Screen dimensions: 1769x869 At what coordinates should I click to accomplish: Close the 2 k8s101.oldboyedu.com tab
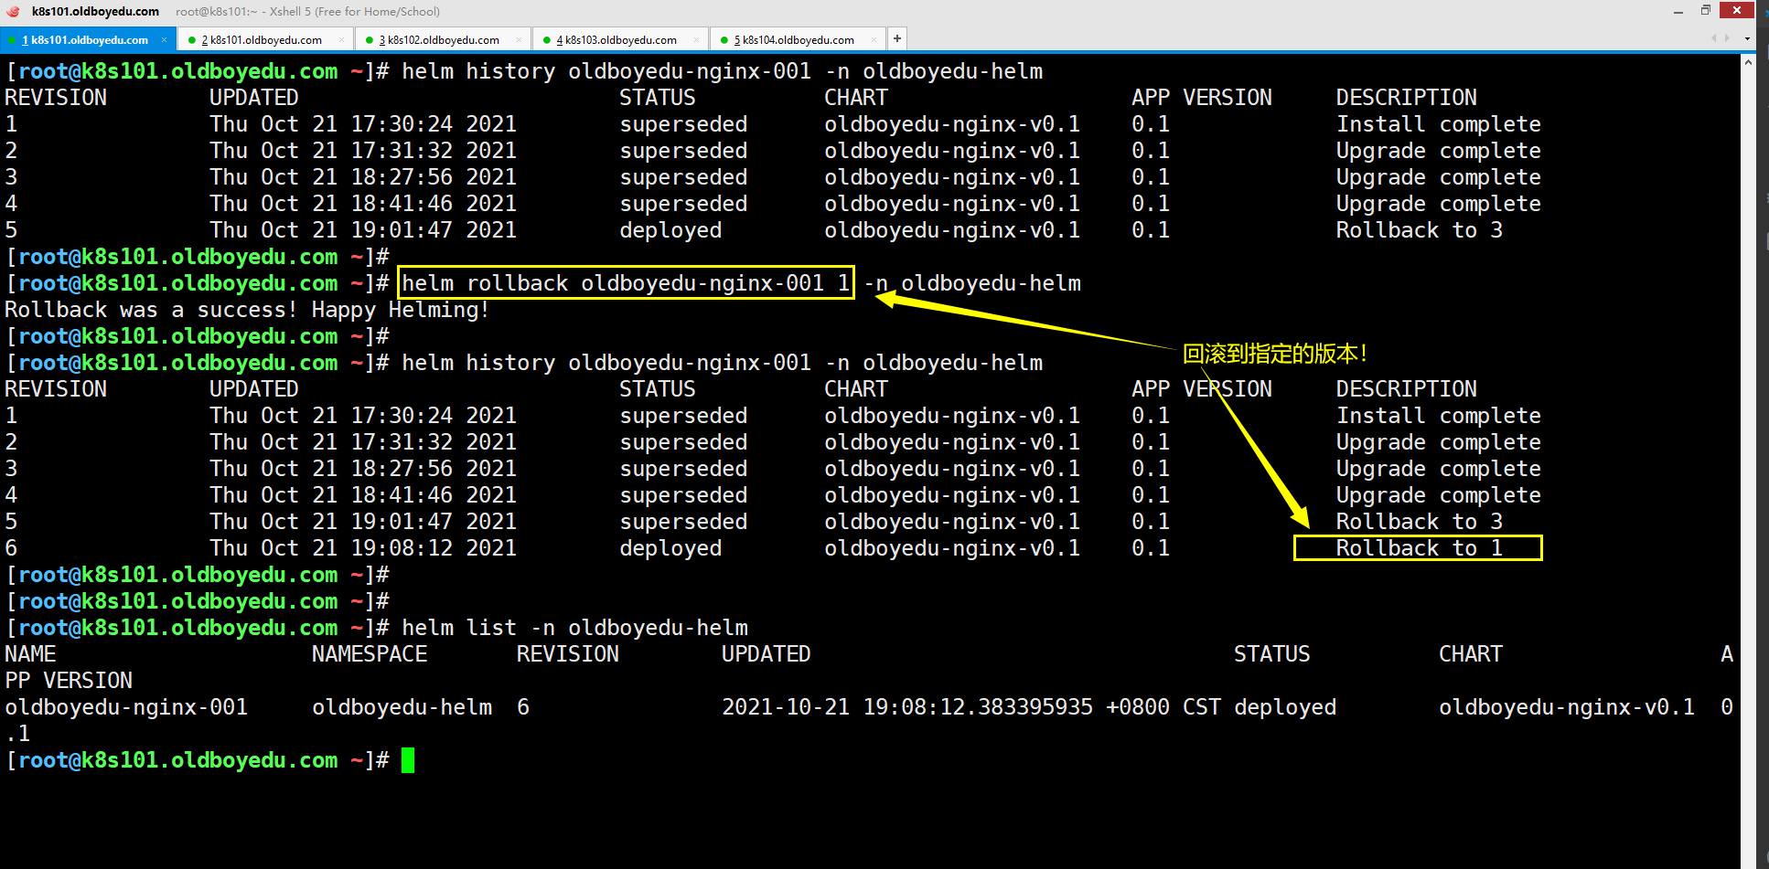341,40
